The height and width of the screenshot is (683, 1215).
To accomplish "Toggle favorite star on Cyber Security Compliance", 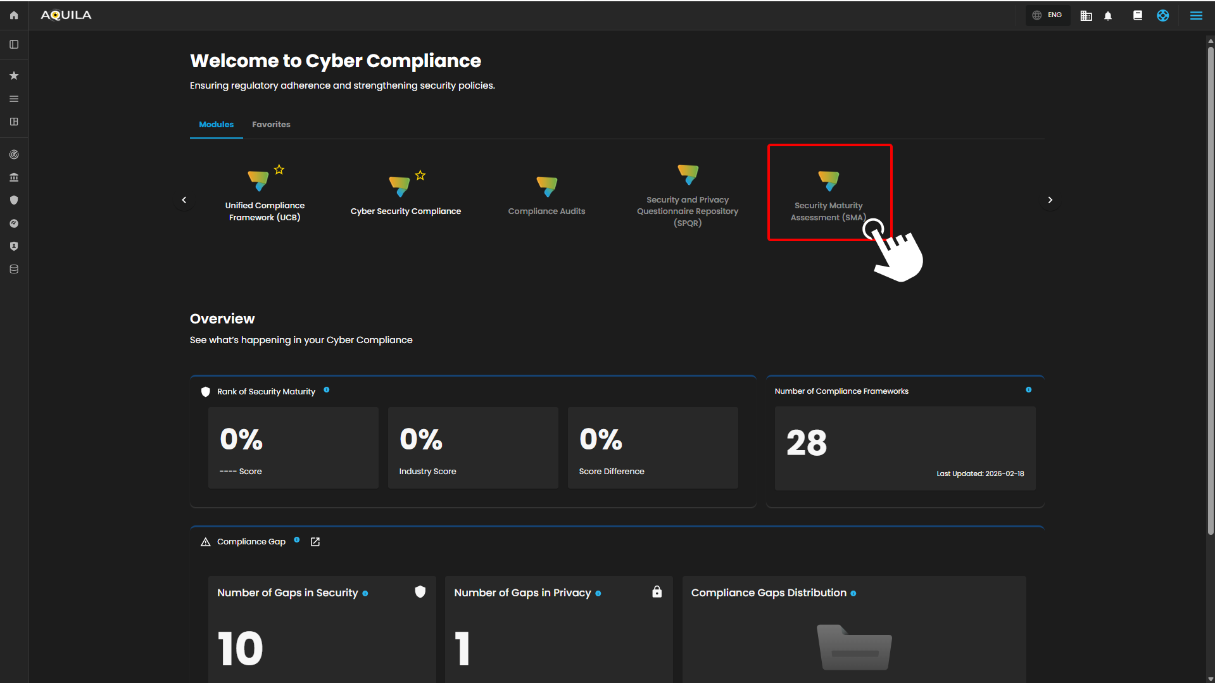I will [x=420, y=175].
